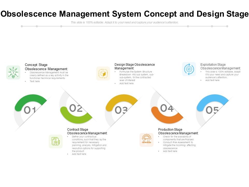Select 'Contract Stage Obsolescence Management' heading

87,131
